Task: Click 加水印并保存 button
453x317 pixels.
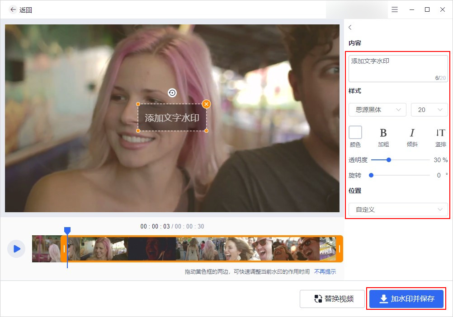Action: pos(406,298)
